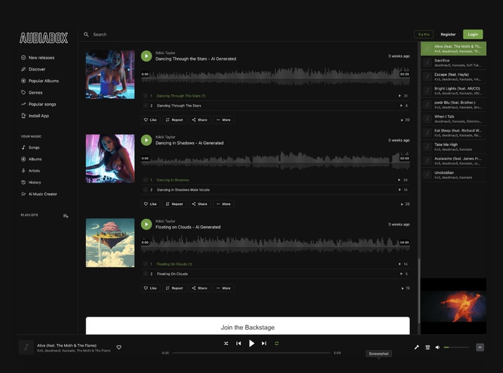The width and height of the screenshot is (503, 373).
Task: Skip to next track in player
Action: coord(264,343)
